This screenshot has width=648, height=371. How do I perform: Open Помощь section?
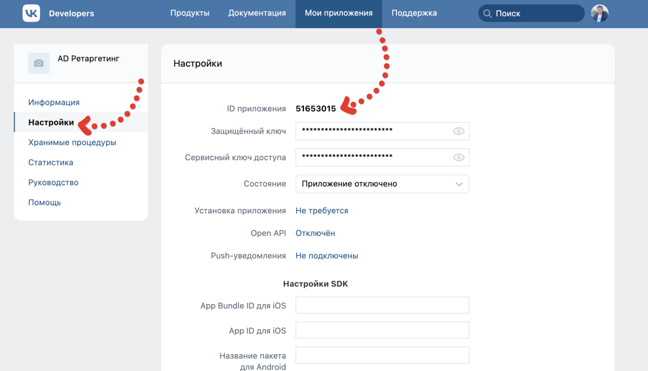click(x=44, y=203)
